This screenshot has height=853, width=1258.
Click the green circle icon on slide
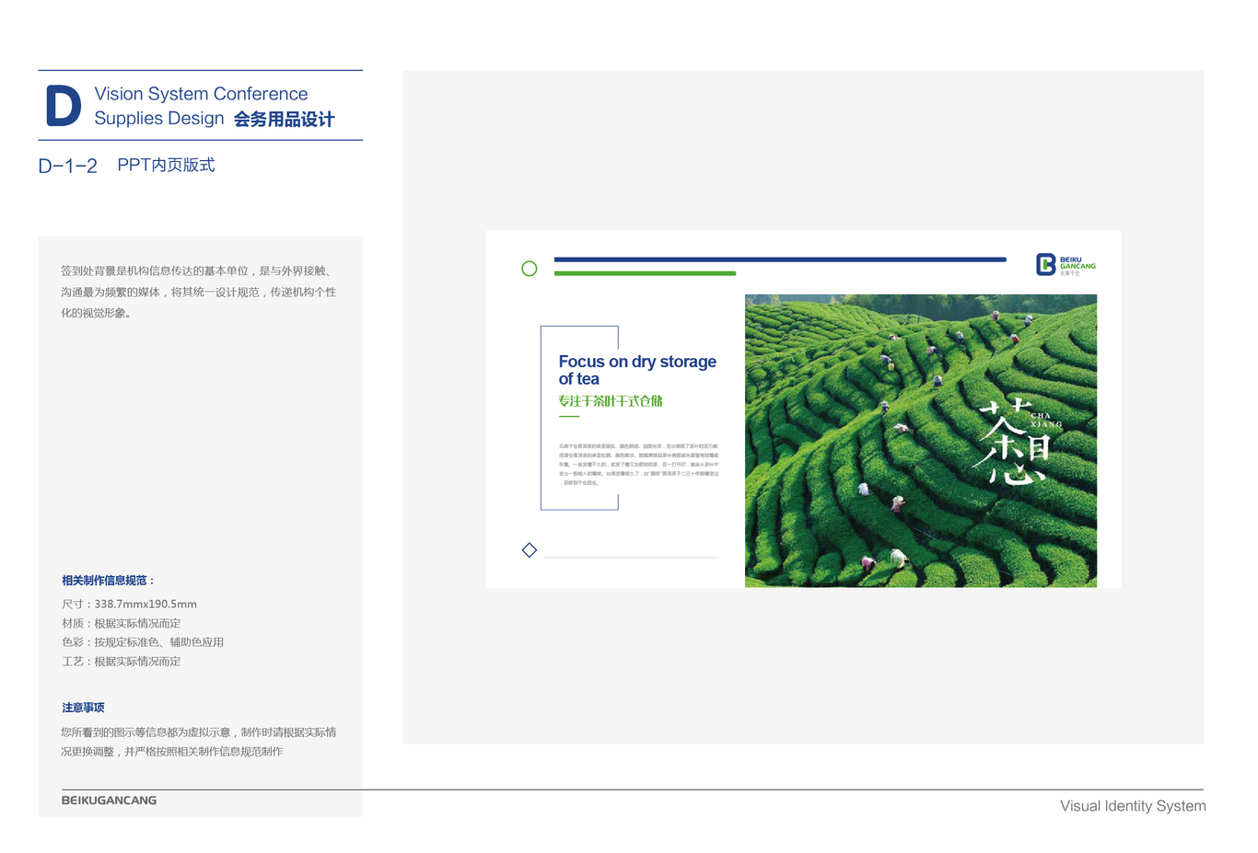pos(530,269)
